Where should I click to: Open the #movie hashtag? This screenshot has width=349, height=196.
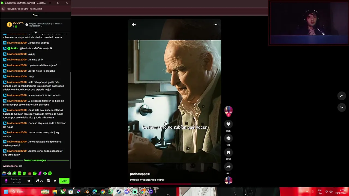tap(134, 180)
